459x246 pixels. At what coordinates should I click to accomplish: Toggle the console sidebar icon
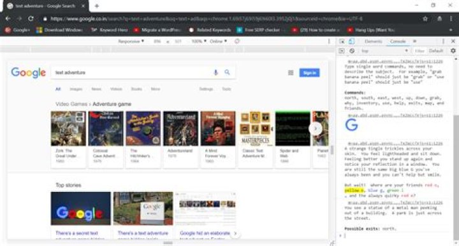click(x=342, y=51)
